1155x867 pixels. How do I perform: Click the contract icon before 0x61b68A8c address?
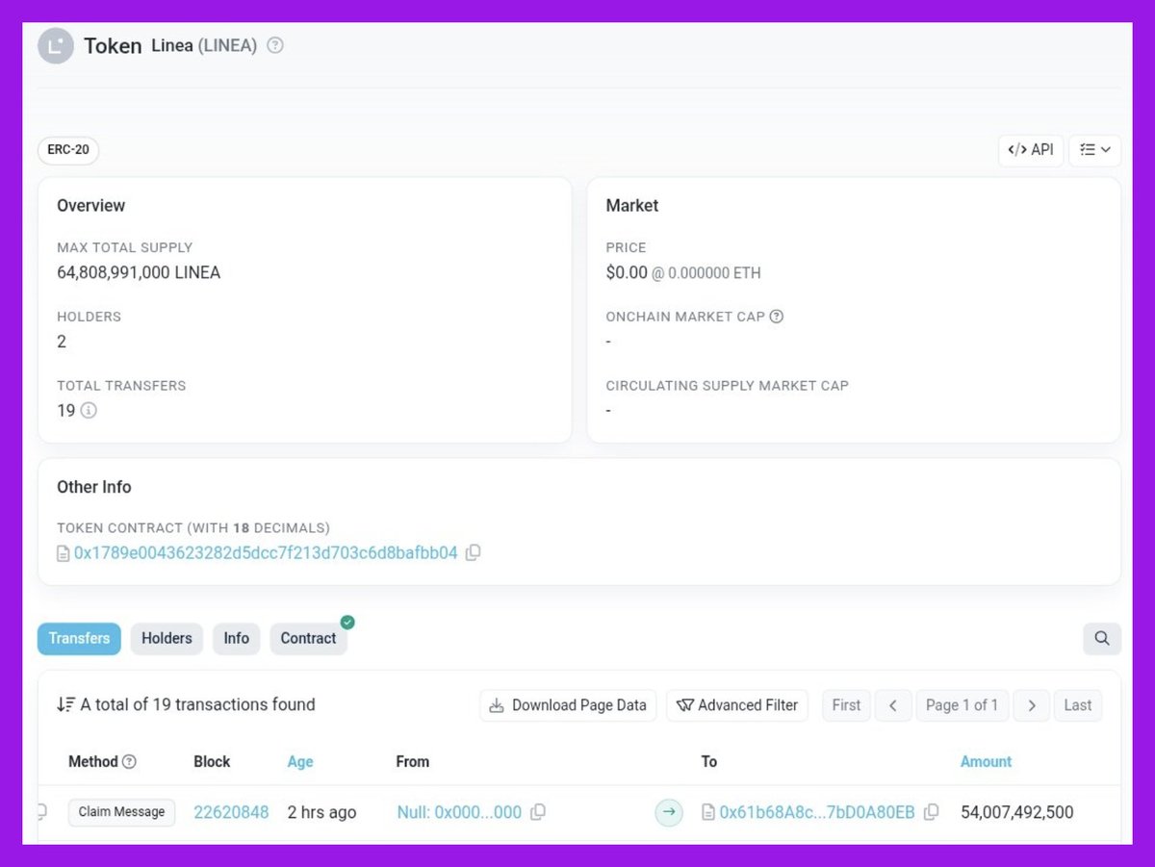pyautogui.click(x=708, y=812)
